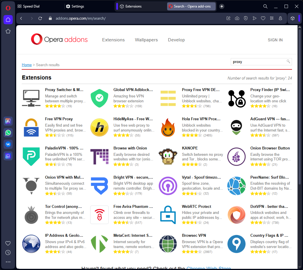Click the AdGuard VPN ninja thumbnail
This screenshot has height=270, width=303.
coord(236,127)
